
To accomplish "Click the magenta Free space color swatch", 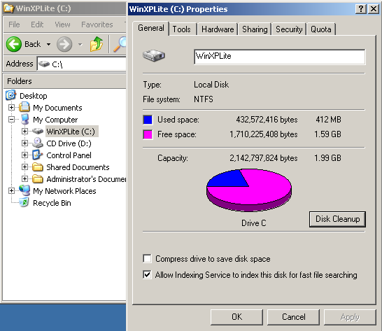I will pos(148,134).
